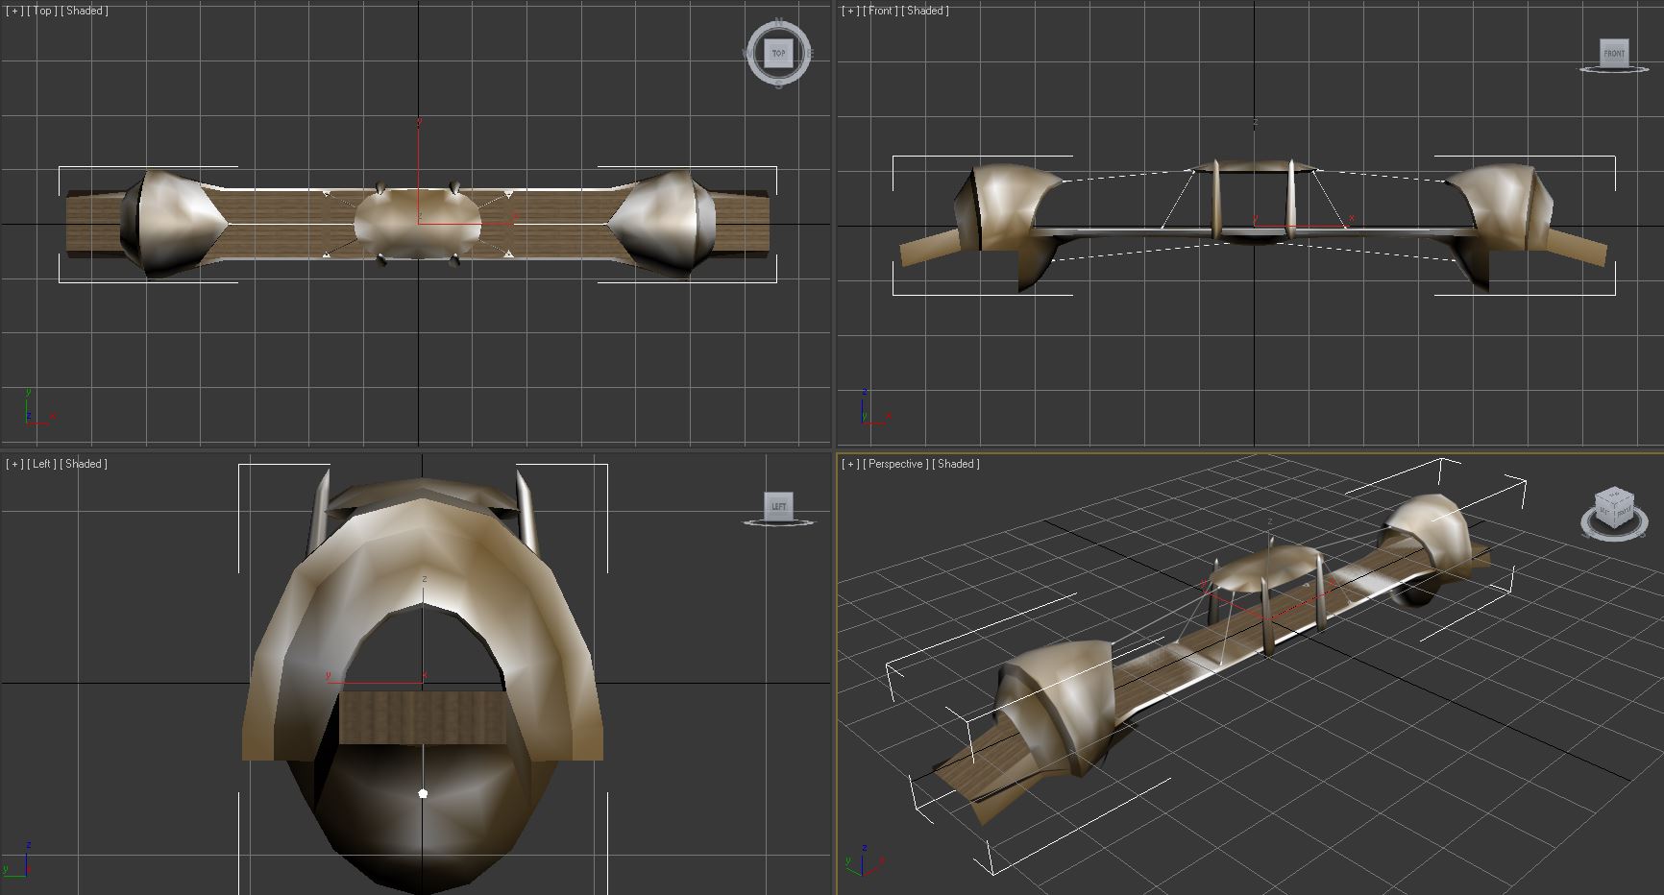
Task: Open the [+] menu in Front viewport
Action: [850, 11]
